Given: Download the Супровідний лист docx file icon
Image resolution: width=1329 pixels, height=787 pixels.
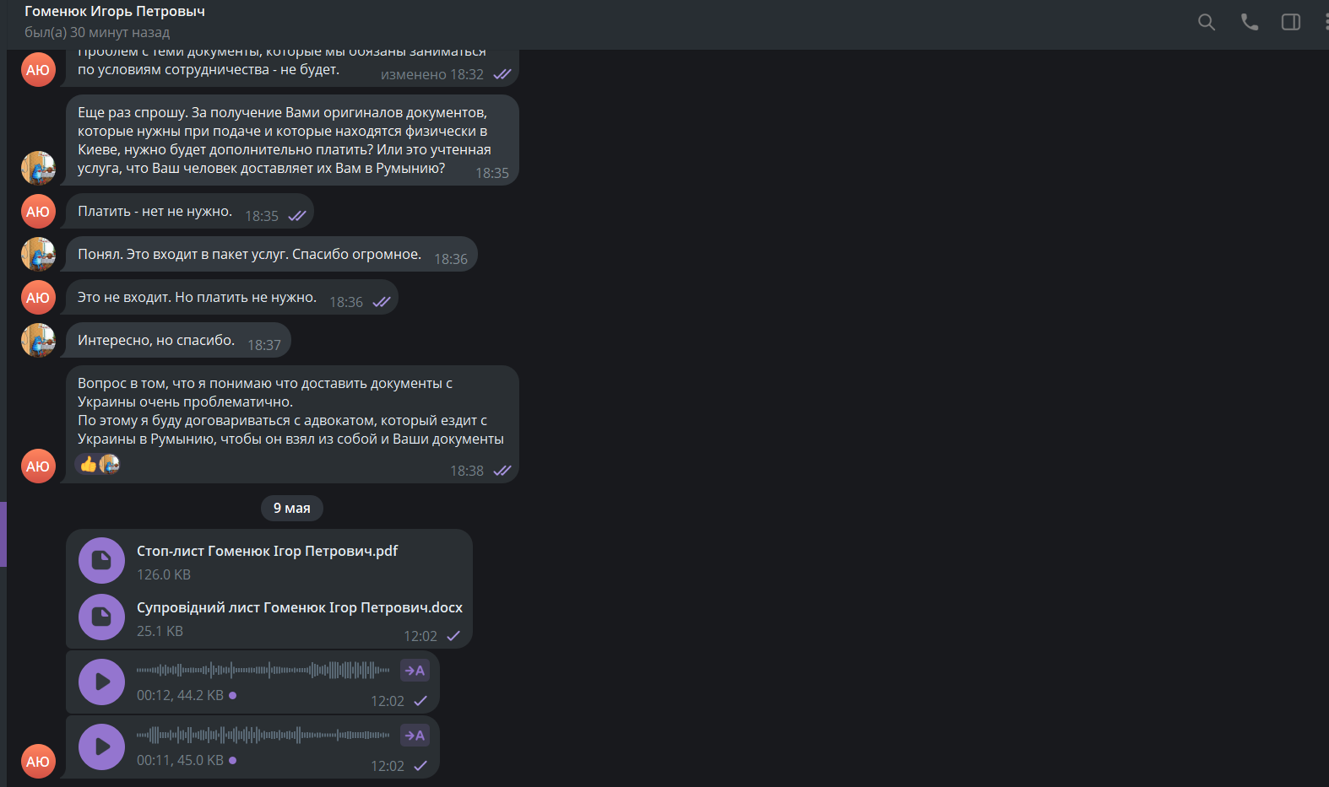Looking at the screenshot, I should click(x=101, y=617).
